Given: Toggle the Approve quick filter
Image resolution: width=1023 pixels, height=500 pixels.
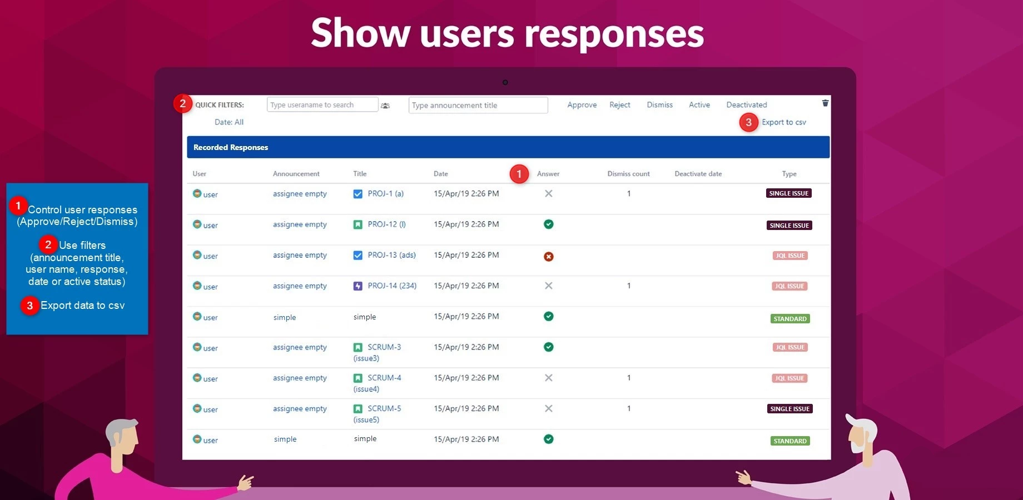Looking at the screenshot, I should (582, 105).
